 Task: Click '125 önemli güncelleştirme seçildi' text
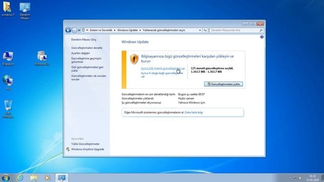[212, 68]
